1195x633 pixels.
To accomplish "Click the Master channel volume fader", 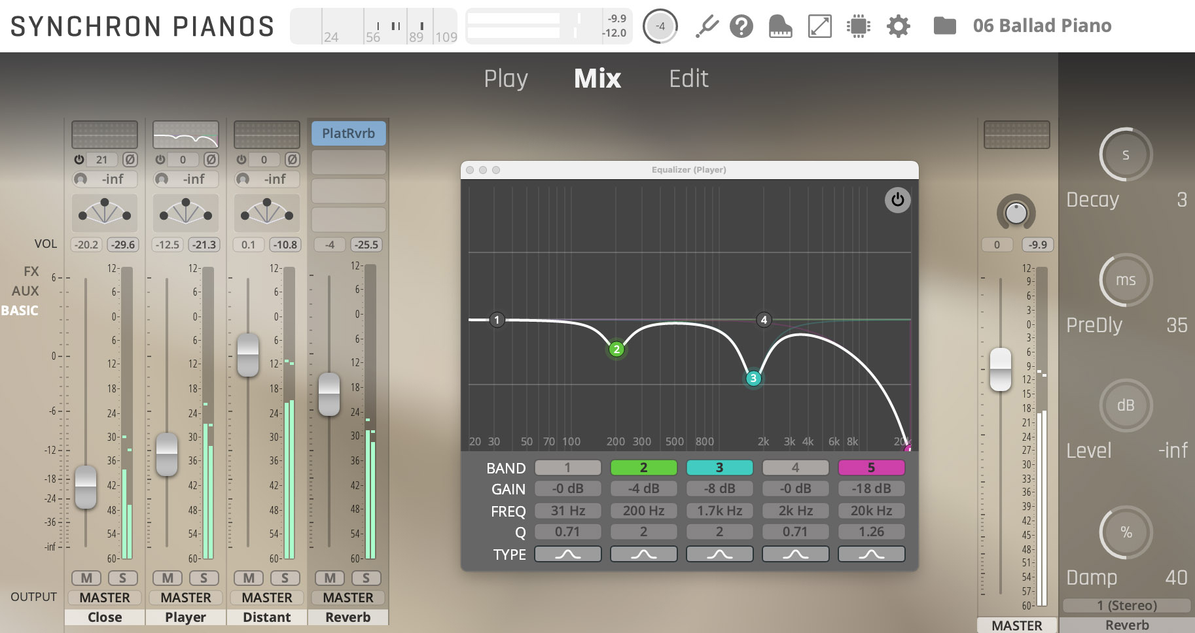I will [1001, 370].
